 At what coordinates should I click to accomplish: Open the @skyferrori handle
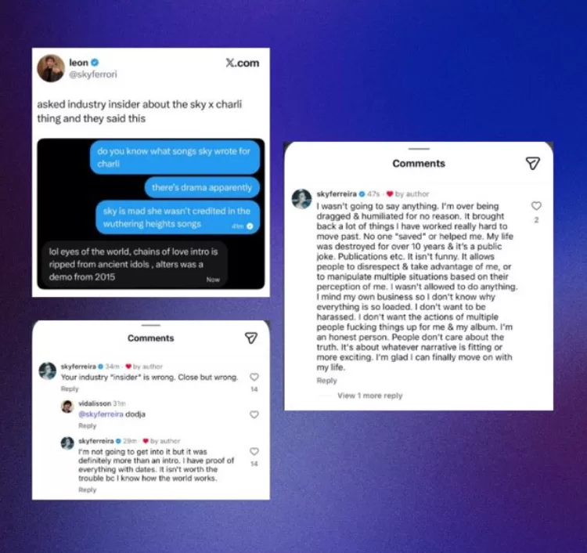[93, 74]
